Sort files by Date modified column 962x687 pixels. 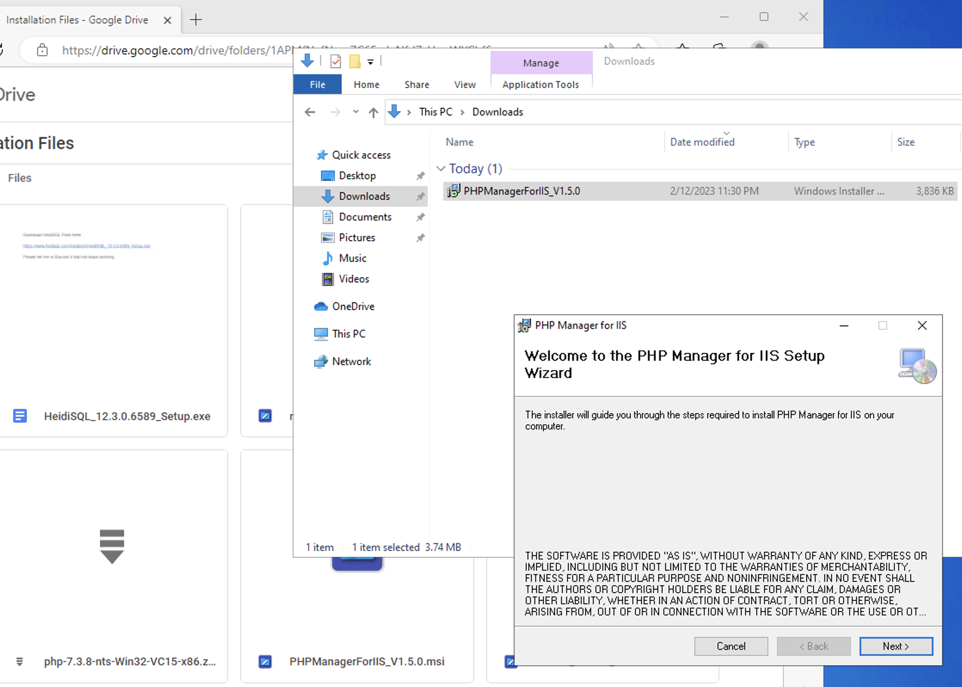pyautogui.click(x=702, y=142)
